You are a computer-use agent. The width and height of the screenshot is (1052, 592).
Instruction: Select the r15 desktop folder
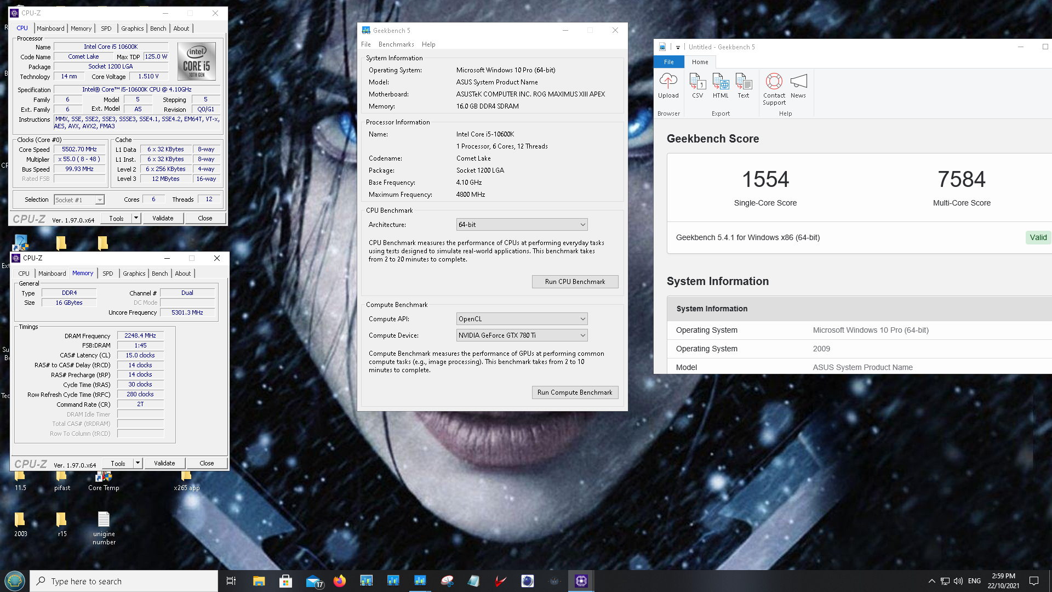[62, 524]
